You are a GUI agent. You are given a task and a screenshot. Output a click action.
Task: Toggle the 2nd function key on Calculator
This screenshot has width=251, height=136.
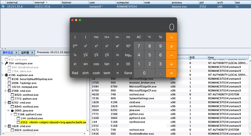click(x=75, y=46)
